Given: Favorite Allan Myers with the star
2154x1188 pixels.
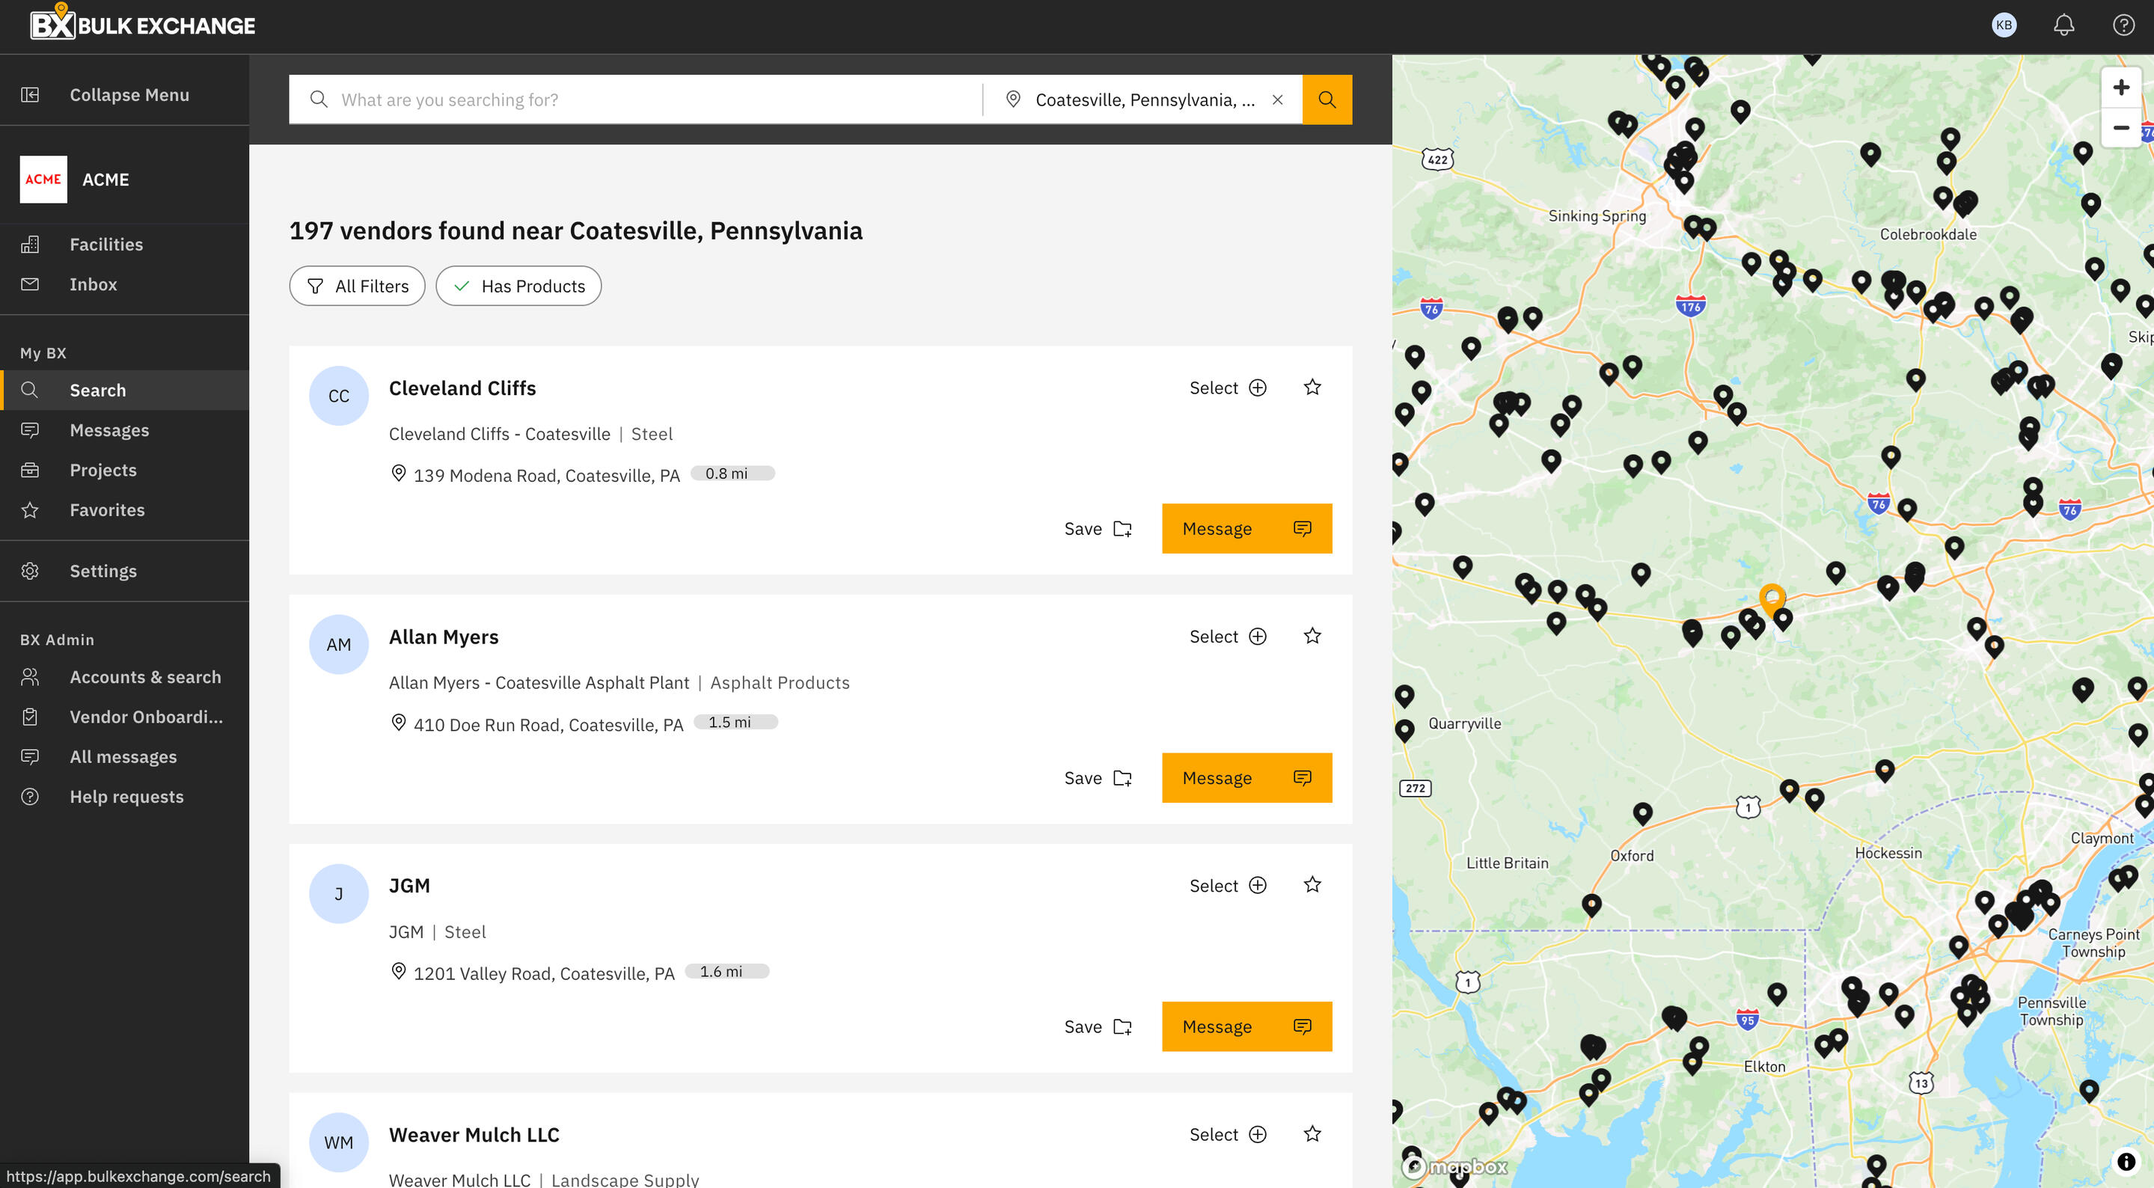Looking at the screenshot, I should coord(1312,636).
